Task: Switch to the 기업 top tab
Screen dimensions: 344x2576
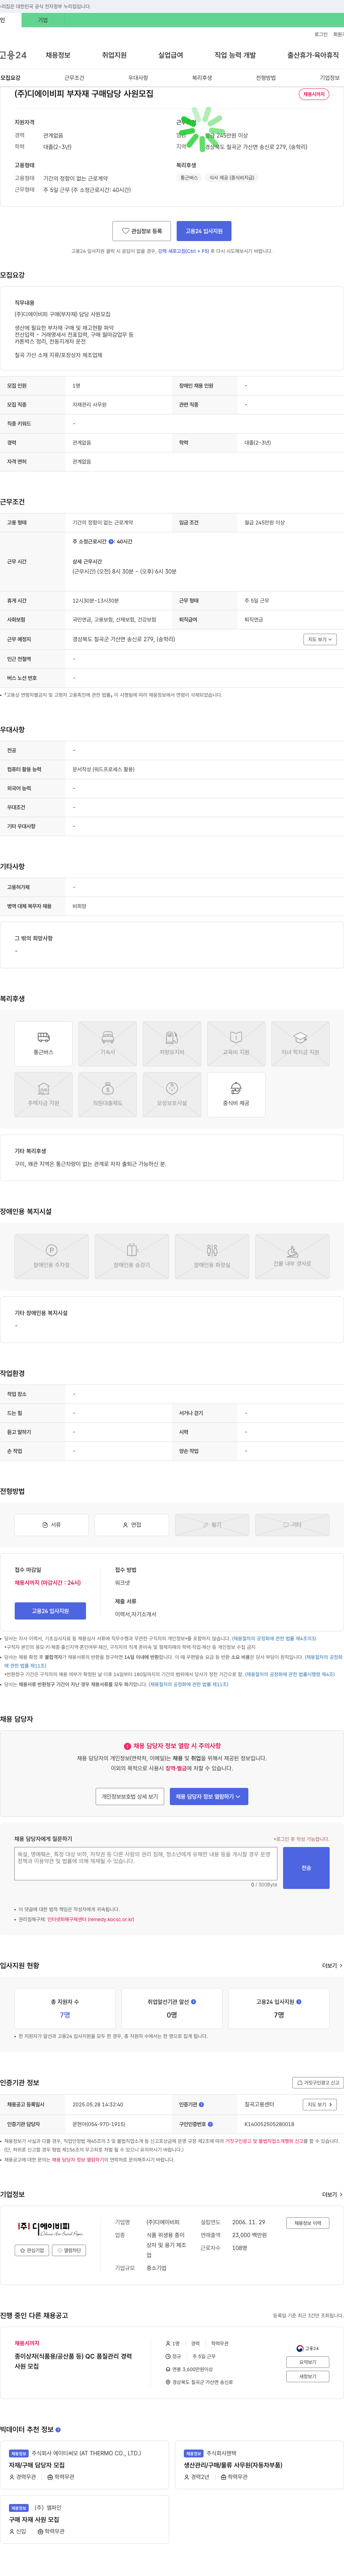Action: (x=43, y=20)
